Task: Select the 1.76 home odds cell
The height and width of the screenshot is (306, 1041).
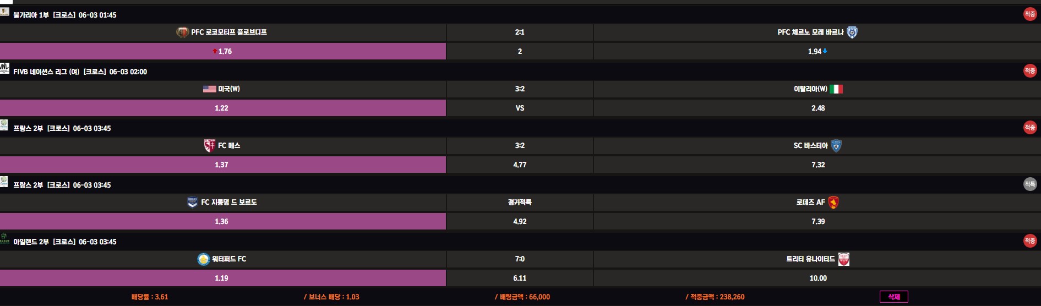Action: click(222, 51)
